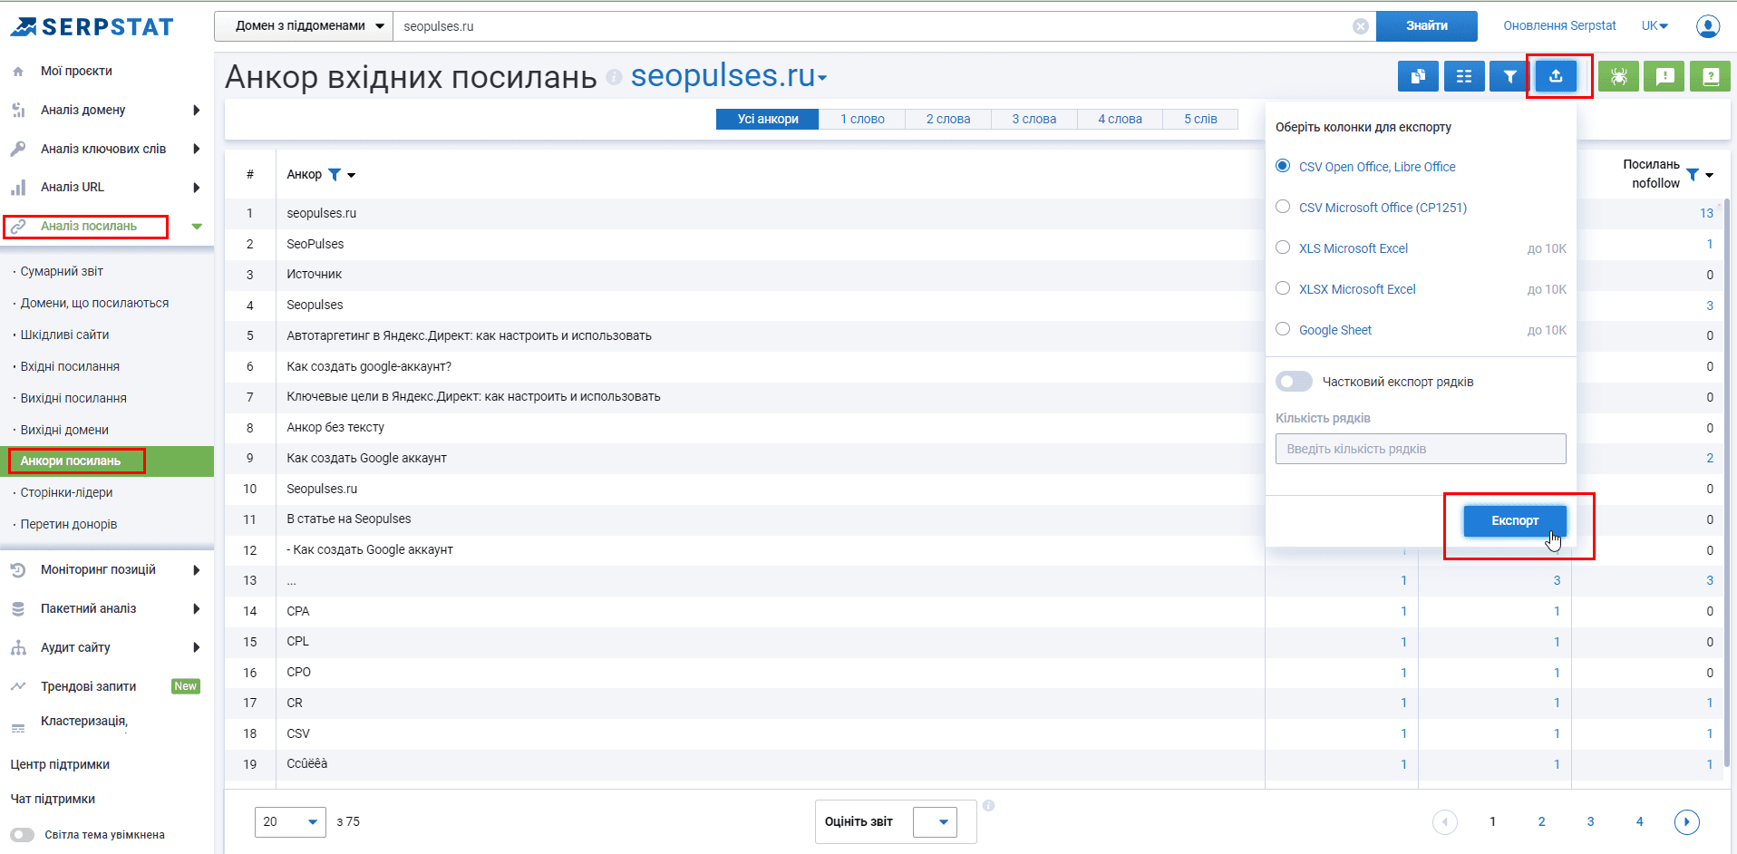Switch to 4 слова tab
The image size is (1737, 854).
[1121, 119]
